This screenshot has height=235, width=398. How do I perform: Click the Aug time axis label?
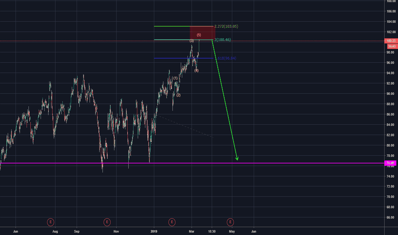point(55,232)
